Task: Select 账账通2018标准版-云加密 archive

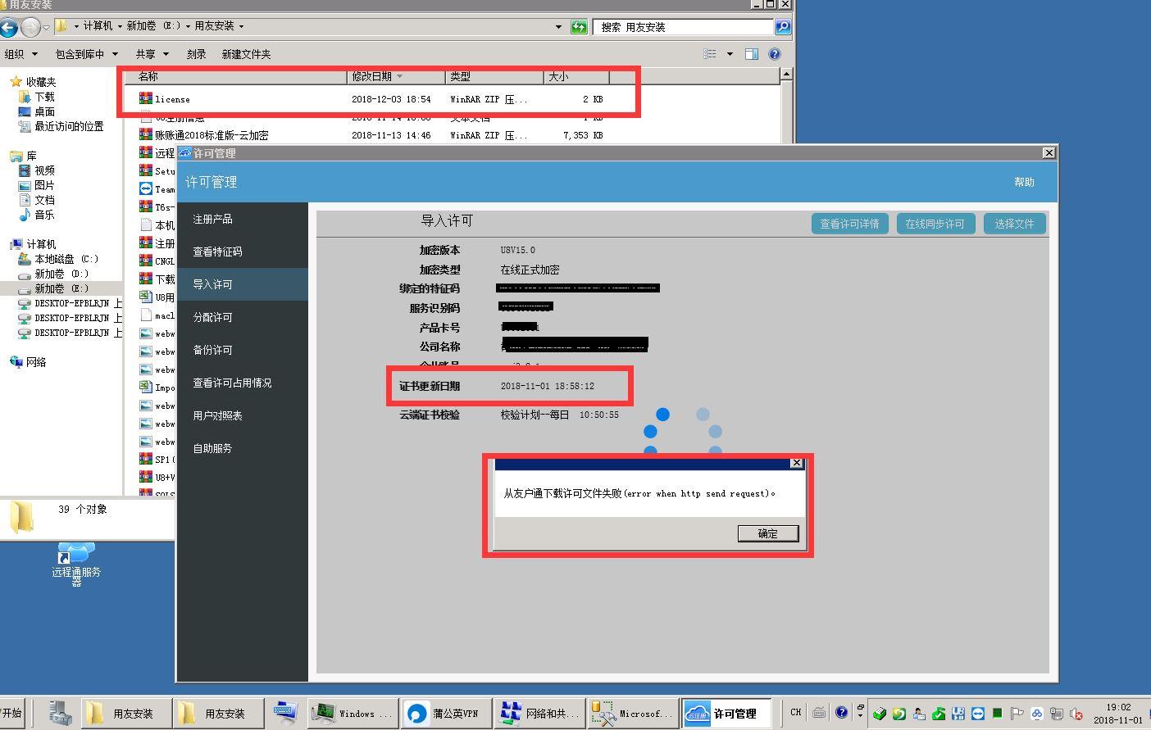Action: [211, 135]
